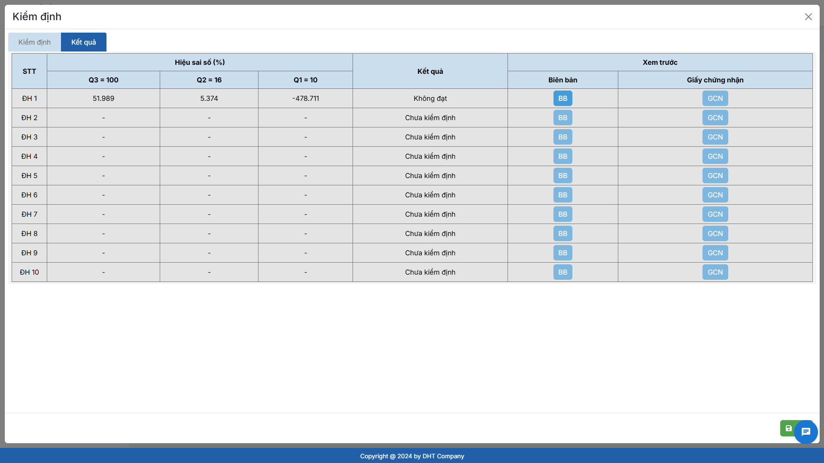
Task: Click the green save icon button
Action: 788,428
